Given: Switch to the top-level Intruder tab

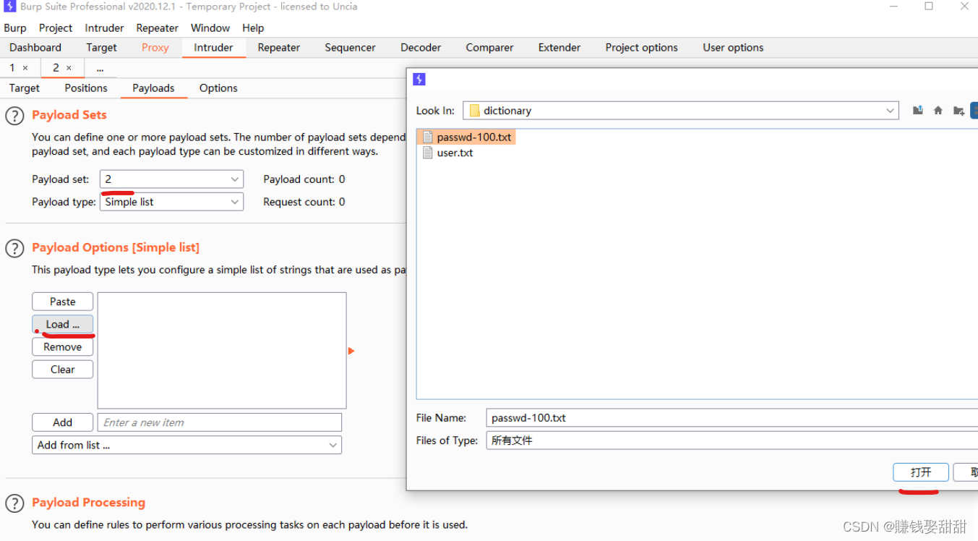Looking at the screenshot, I should [x=213, y=48].
